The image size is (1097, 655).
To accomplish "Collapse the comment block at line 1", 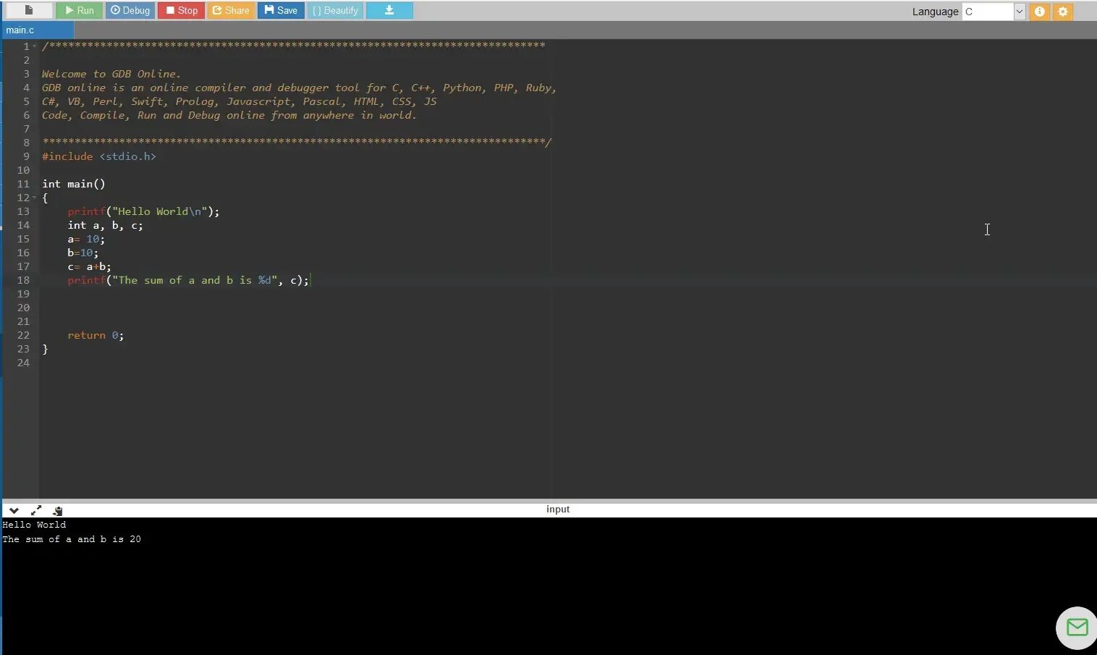I will (34, 46).
